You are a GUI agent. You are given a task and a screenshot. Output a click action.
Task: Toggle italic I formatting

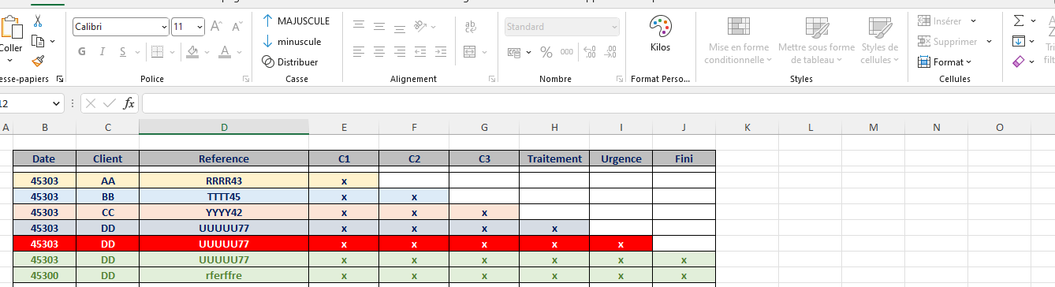103,52
